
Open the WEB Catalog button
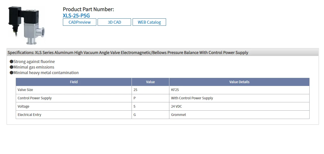149,22
